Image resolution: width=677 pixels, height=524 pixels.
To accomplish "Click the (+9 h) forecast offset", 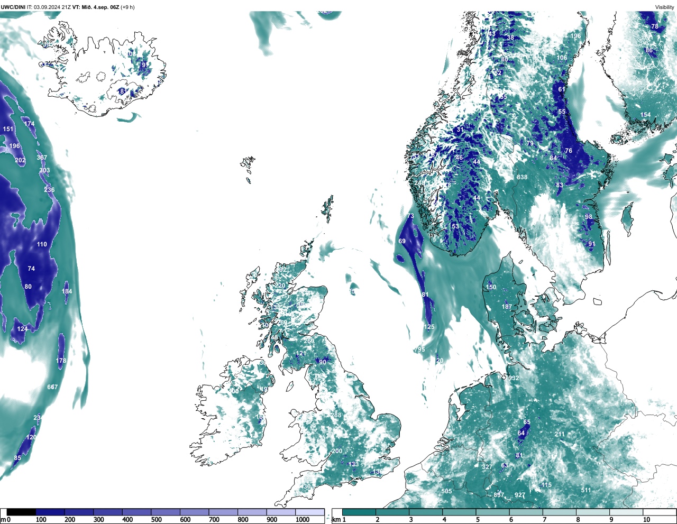I will [128, 7].
